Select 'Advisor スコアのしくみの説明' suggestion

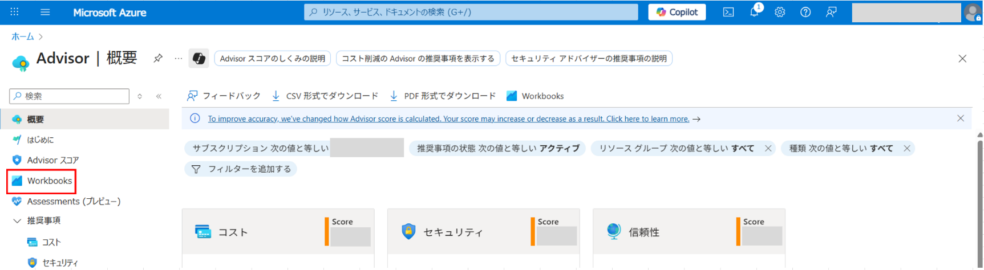tap(273, 58)
